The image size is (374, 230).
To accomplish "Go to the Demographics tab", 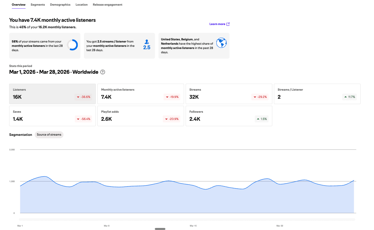I will tap(60, 5).
